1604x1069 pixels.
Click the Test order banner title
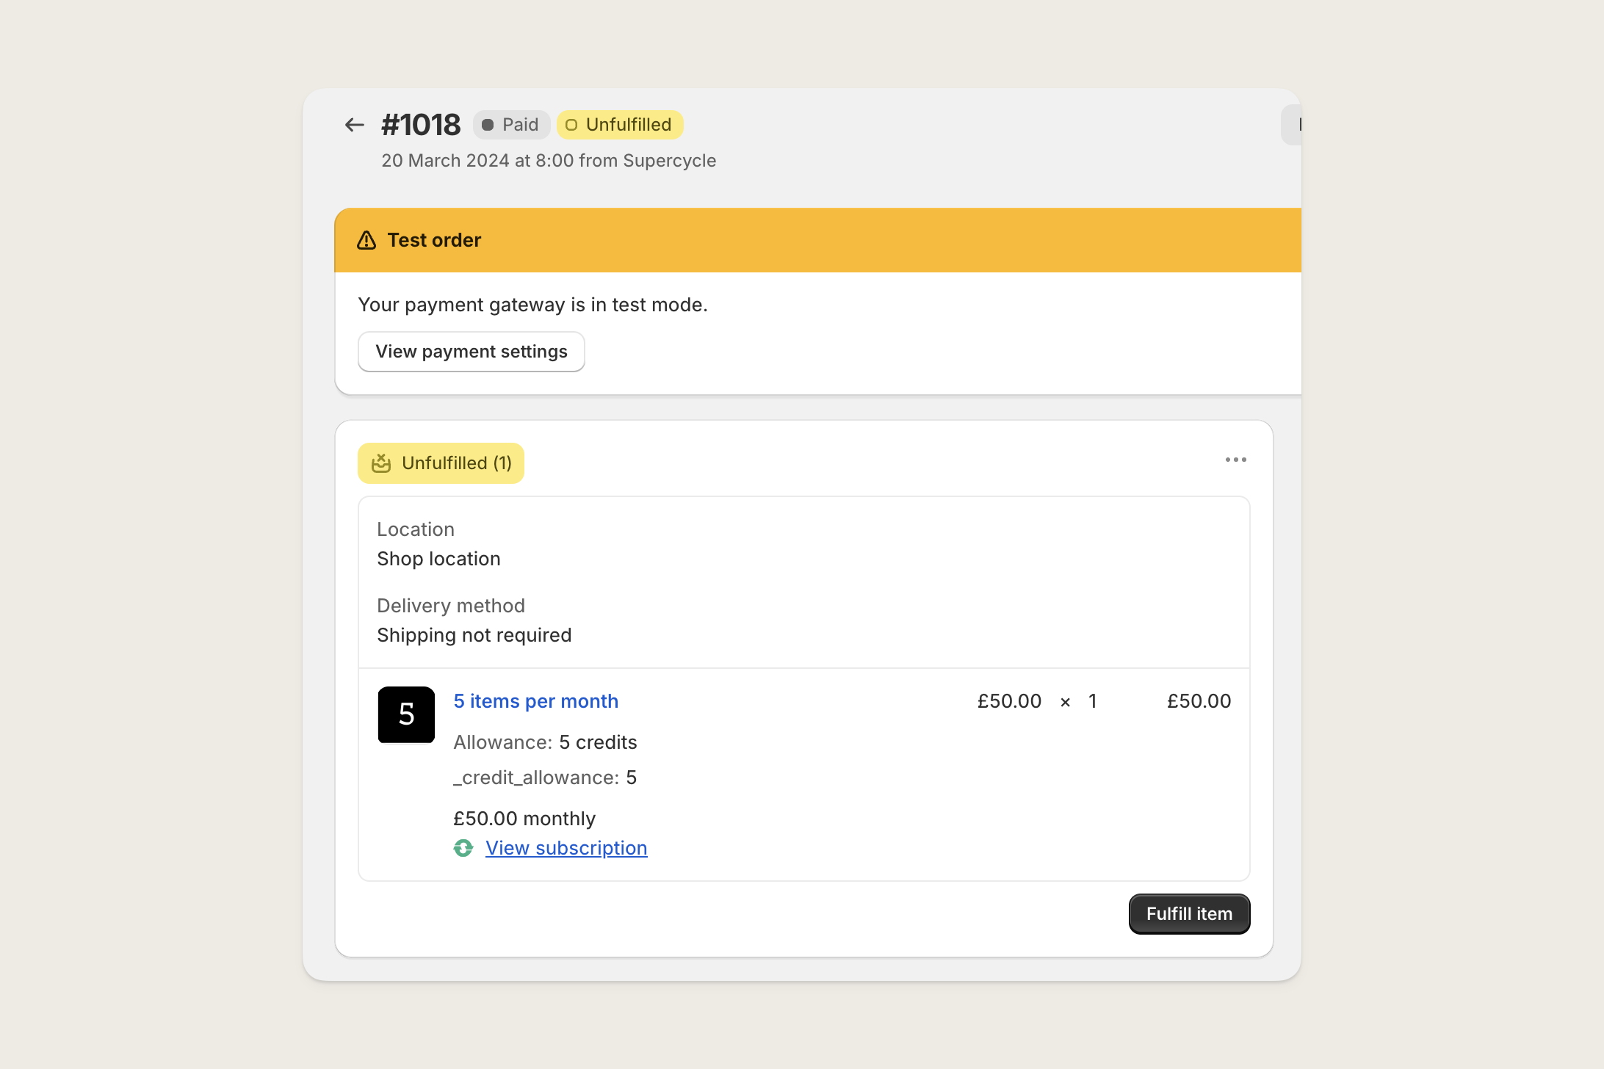click(434, 240)
